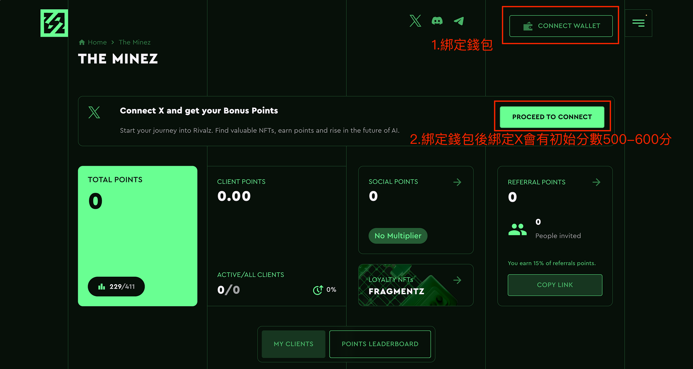Click the Copy Link referral button

555,285
